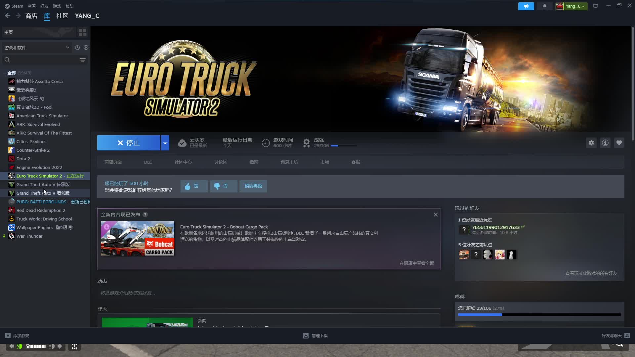This screenshot has height=357, width=635.
Task: Dismiss the new content announcement panel
Action: 436,215
